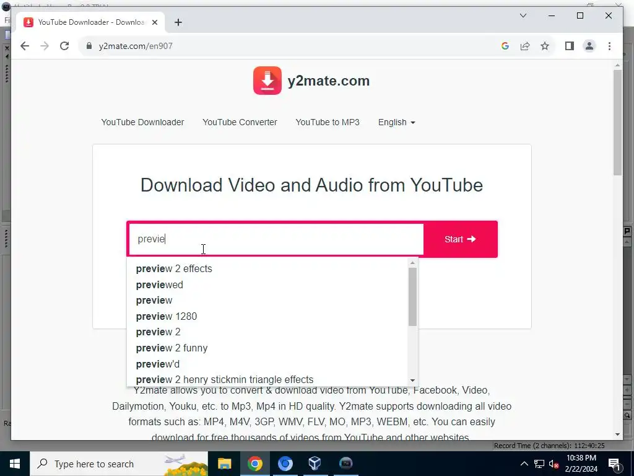Choose the plain 'preview' suggestion
This screenshot has height=476, width=634.
tap(269, 301)
